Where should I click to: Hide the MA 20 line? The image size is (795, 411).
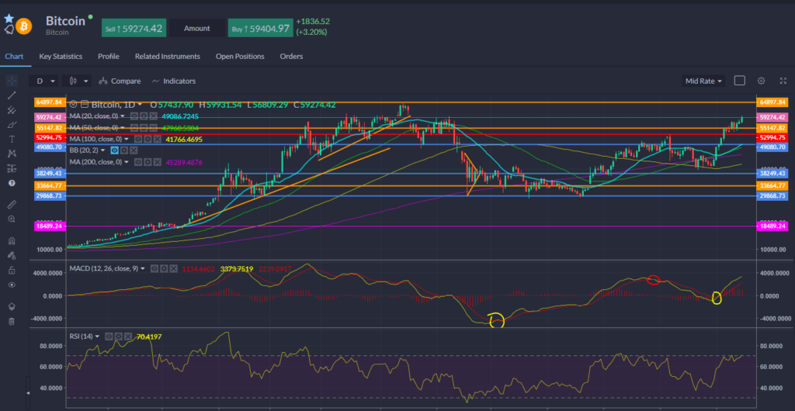134,116
